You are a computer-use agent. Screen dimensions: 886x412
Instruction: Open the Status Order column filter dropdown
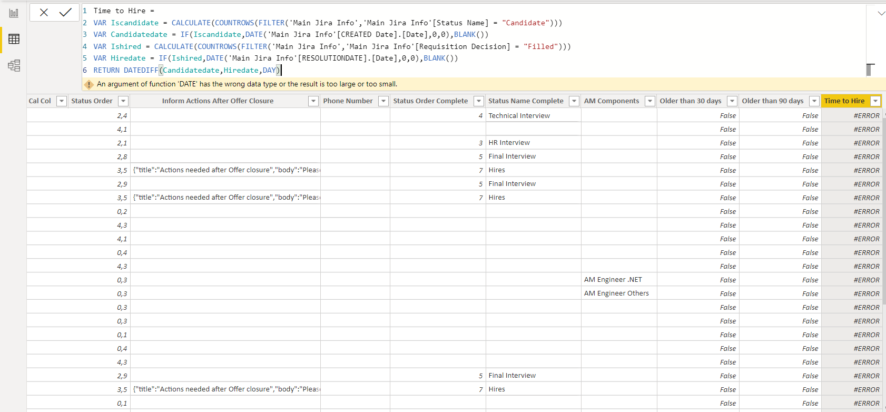point(123,101)
